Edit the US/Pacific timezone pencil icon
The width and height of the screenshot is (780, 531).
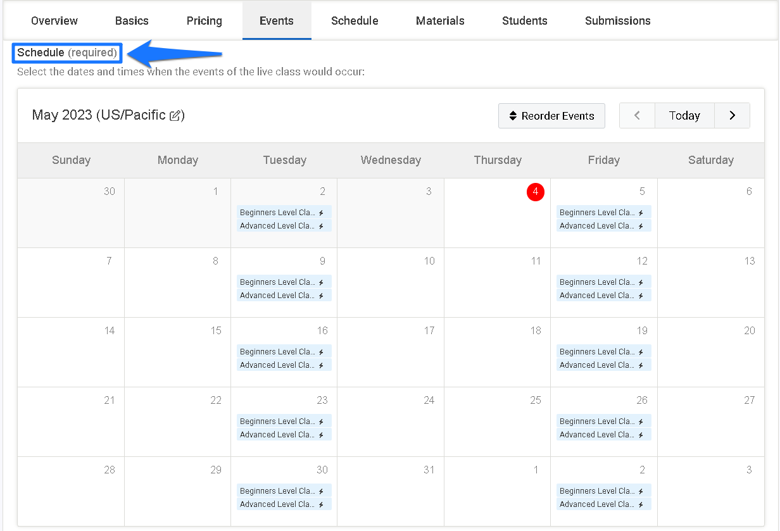coord(175,116)
